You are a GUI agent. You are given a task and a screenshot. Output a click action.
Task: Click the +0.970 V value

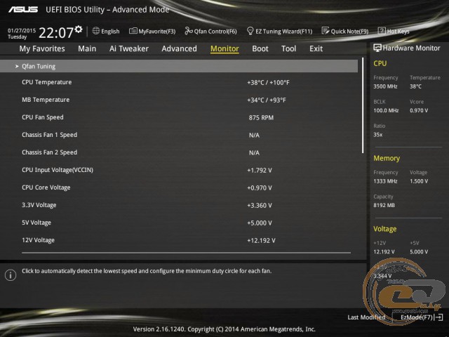260,188
